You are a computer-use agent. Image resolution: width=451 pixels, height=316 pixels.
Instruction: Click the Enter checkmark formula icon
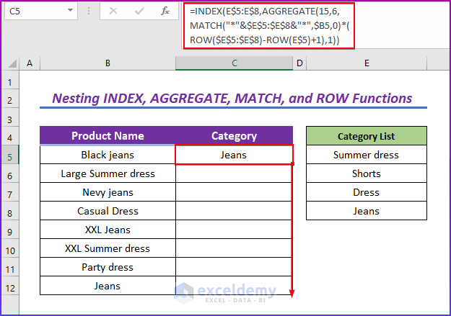click(138, 12)
